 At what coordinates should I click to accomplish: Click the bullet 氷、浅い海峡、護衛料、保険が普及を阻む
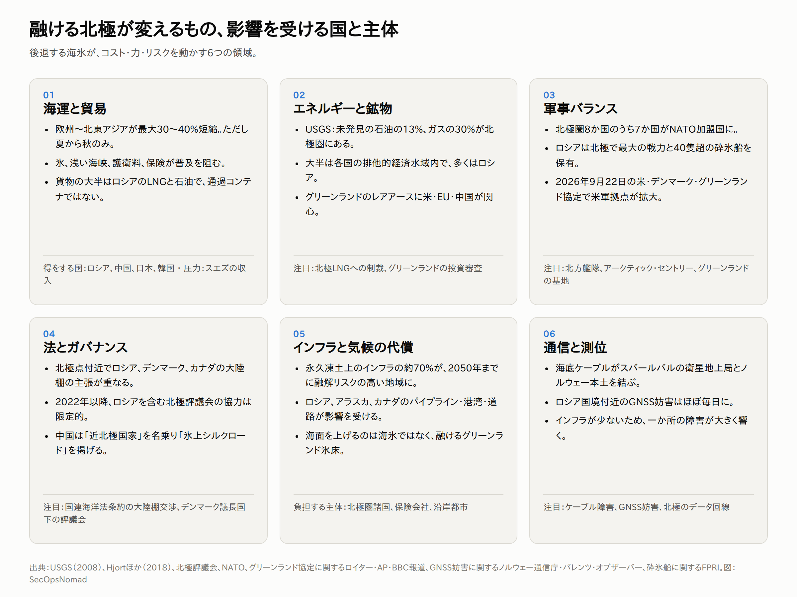click(140, 163)
